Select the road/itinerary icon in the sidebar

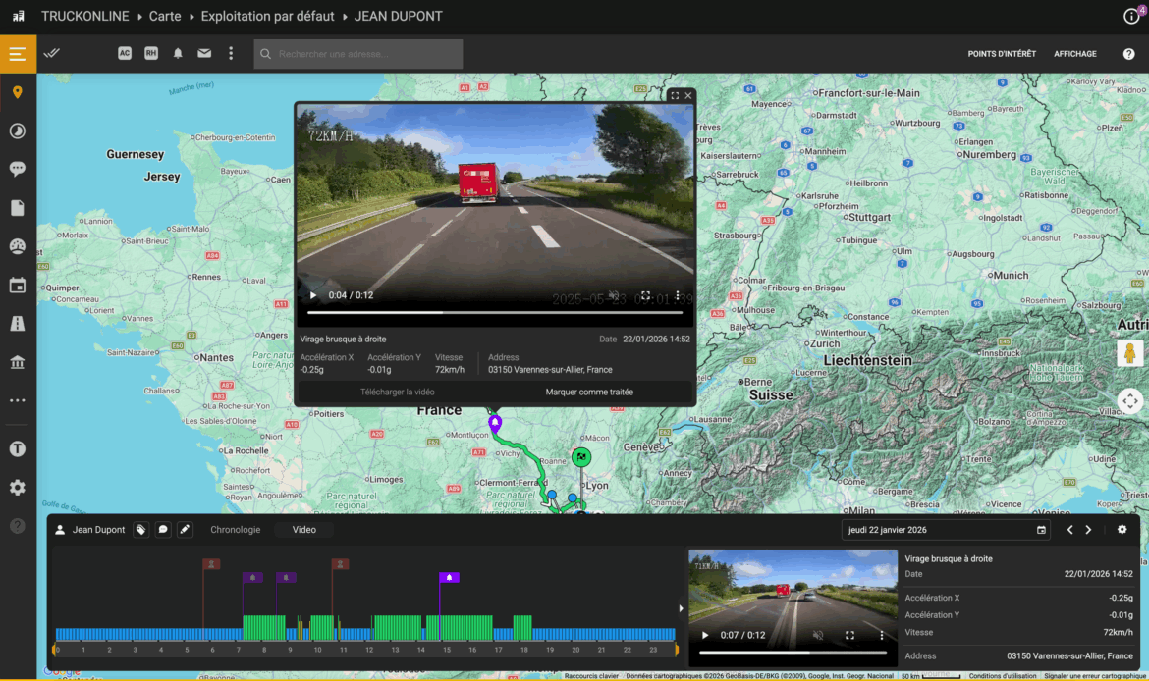click(17, 324)
